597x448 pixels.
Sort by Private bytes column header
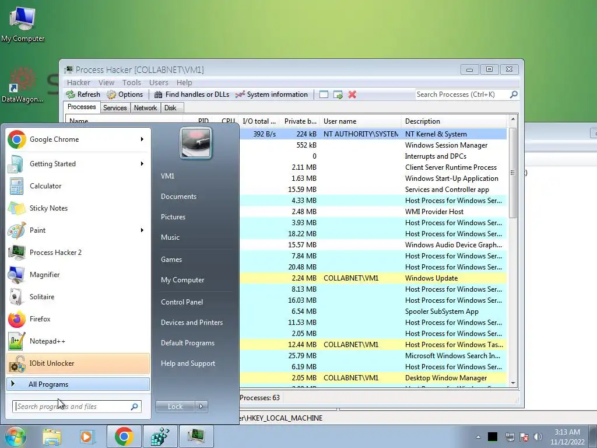tap(300, 121)
